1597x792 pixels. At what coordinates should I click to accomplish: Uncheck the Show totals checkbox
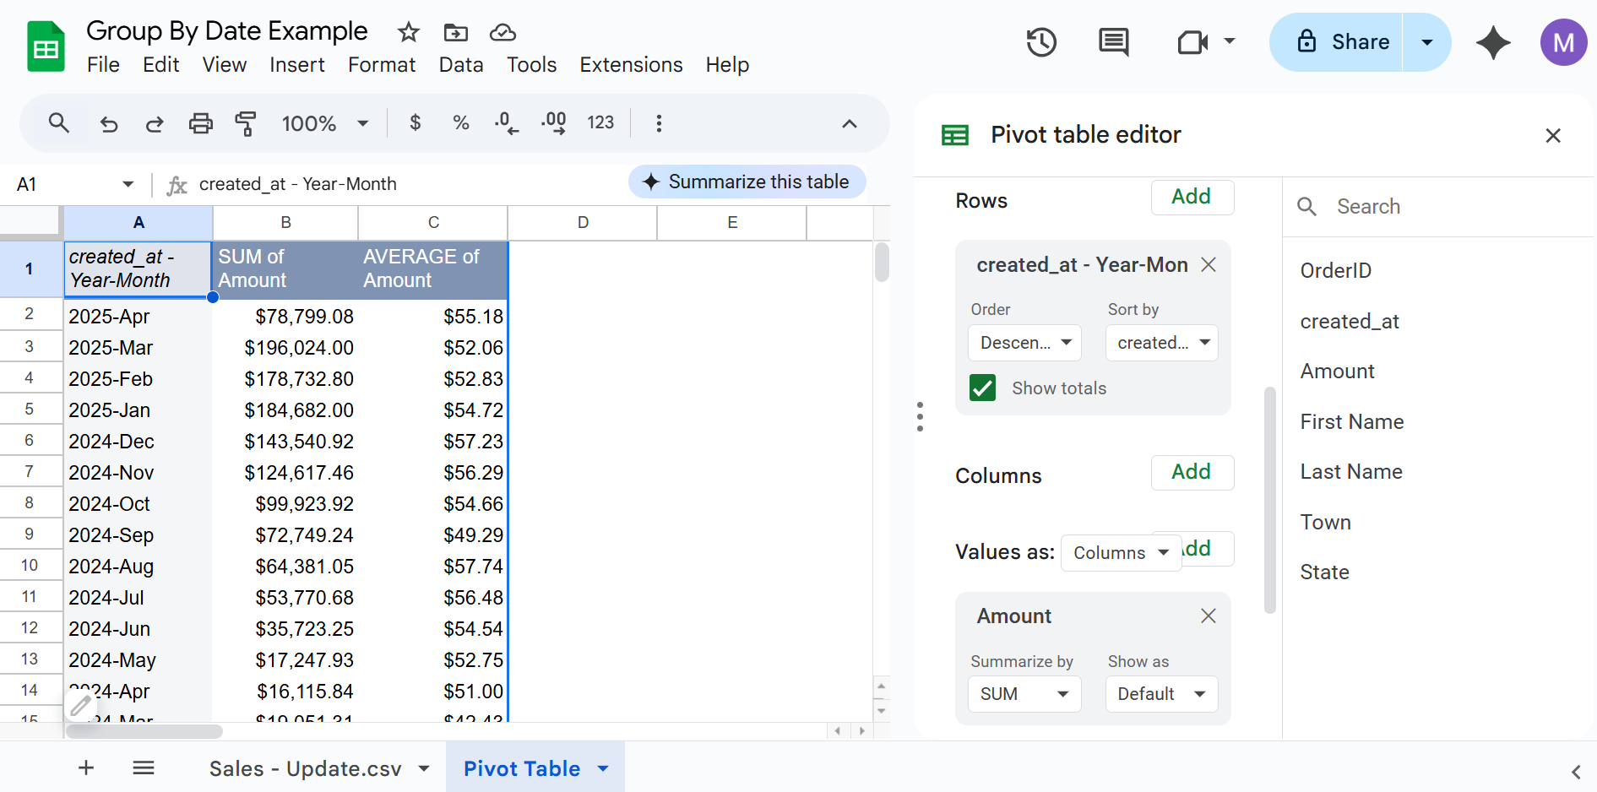pos(982,388)
